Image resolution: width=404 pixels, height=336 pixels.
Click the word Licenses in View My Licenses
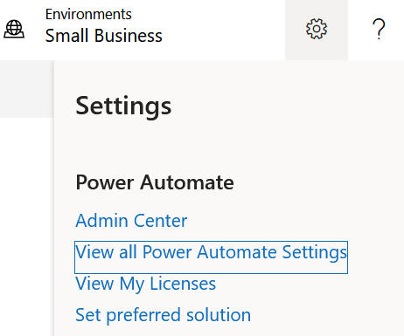(x=183, y=284)
